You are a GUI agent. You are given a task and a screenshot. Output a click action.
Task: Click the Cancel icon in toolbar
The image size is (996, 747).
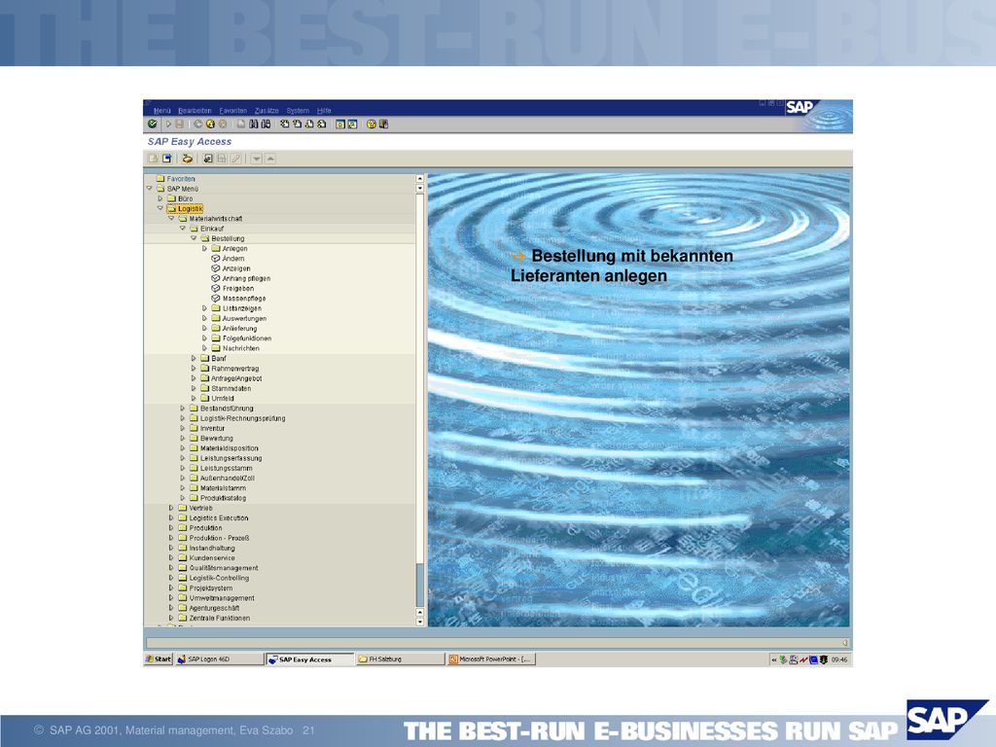click(x=223, y=124)
